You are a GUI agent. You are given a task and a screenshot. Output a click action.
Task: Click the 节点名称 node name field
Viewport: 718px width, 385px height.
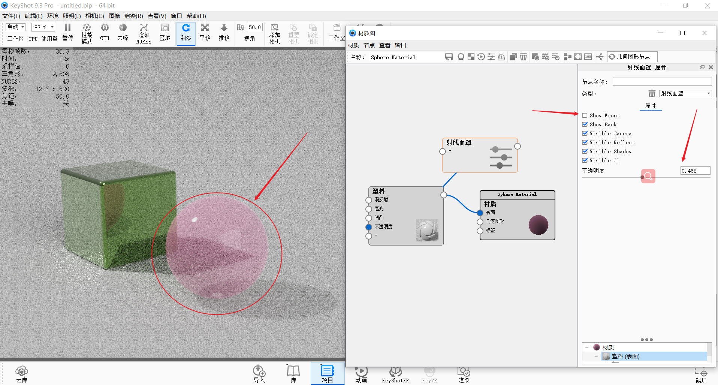(662, 82)
